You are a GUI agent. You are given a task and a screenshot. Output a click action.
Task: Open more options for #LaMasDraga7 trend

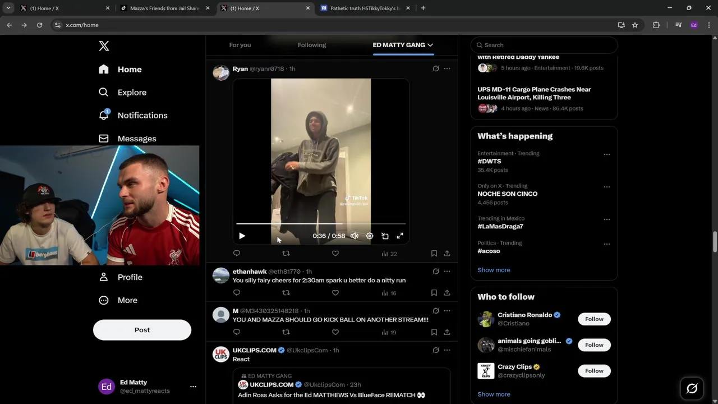[x=606, y=219]
